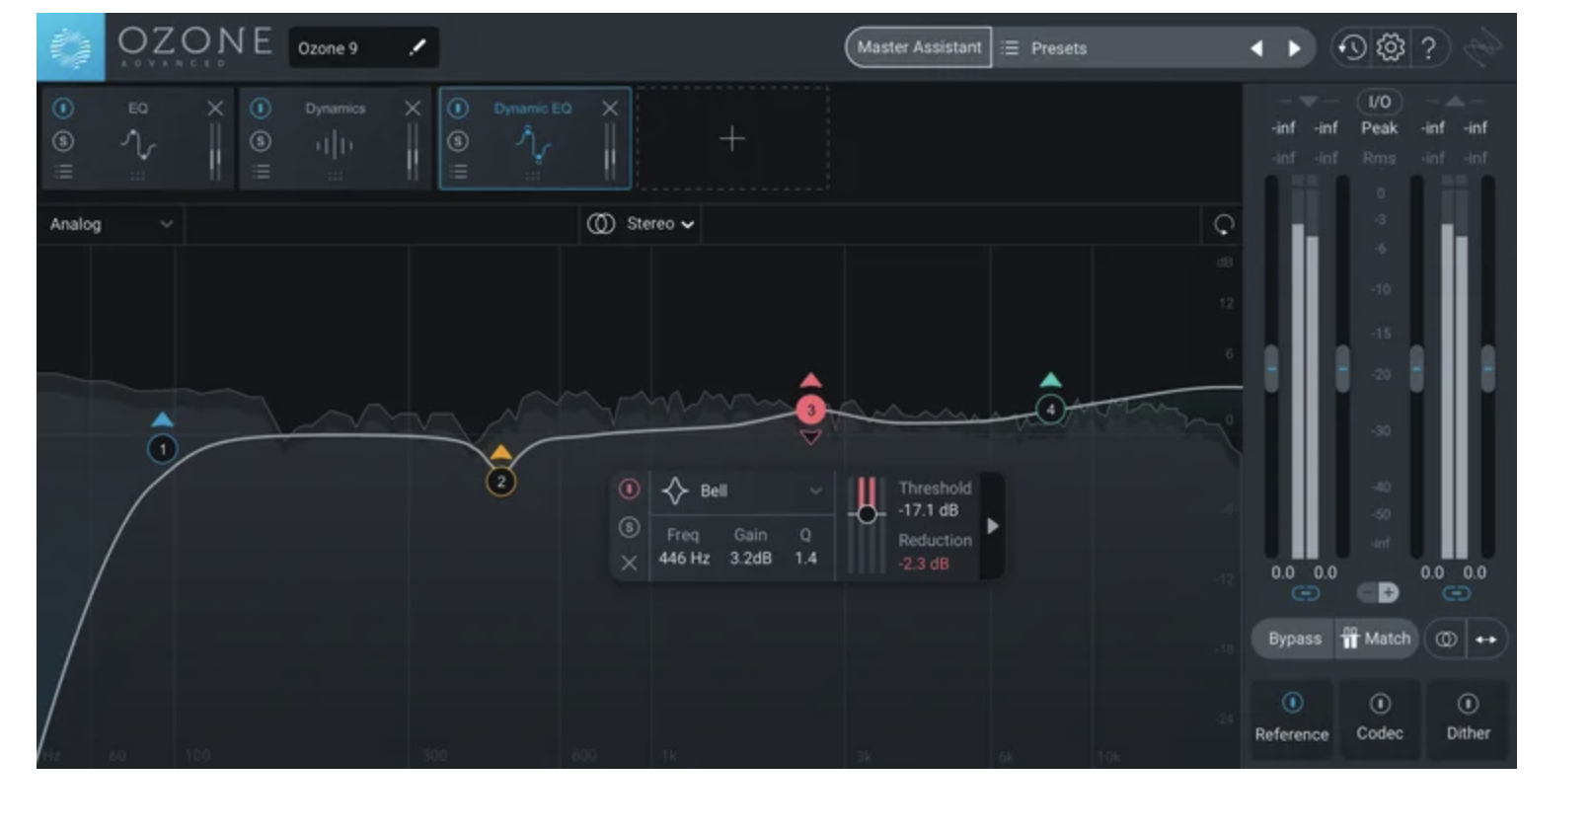The image size is (1591, 833).
Task: Open Dynamic EQ module preset list icon
Action: point(459,173)
